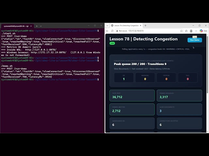
Task: Close the terminal tab
Action: [31, 26]
